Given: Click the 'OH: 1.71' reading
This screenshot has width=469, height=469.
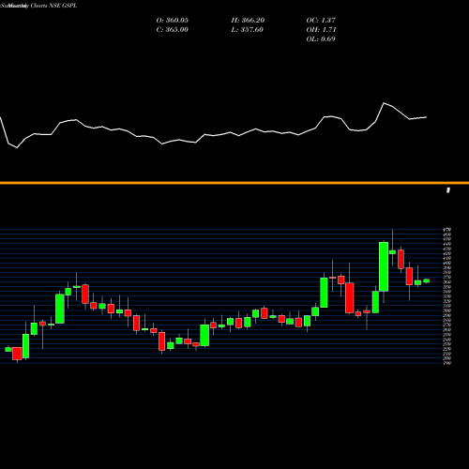Looking at the screenshot, I should 321,30.
